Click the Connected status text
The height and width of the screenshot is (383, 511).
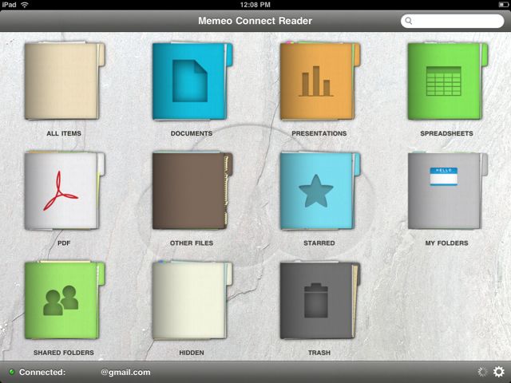[42, 372]
